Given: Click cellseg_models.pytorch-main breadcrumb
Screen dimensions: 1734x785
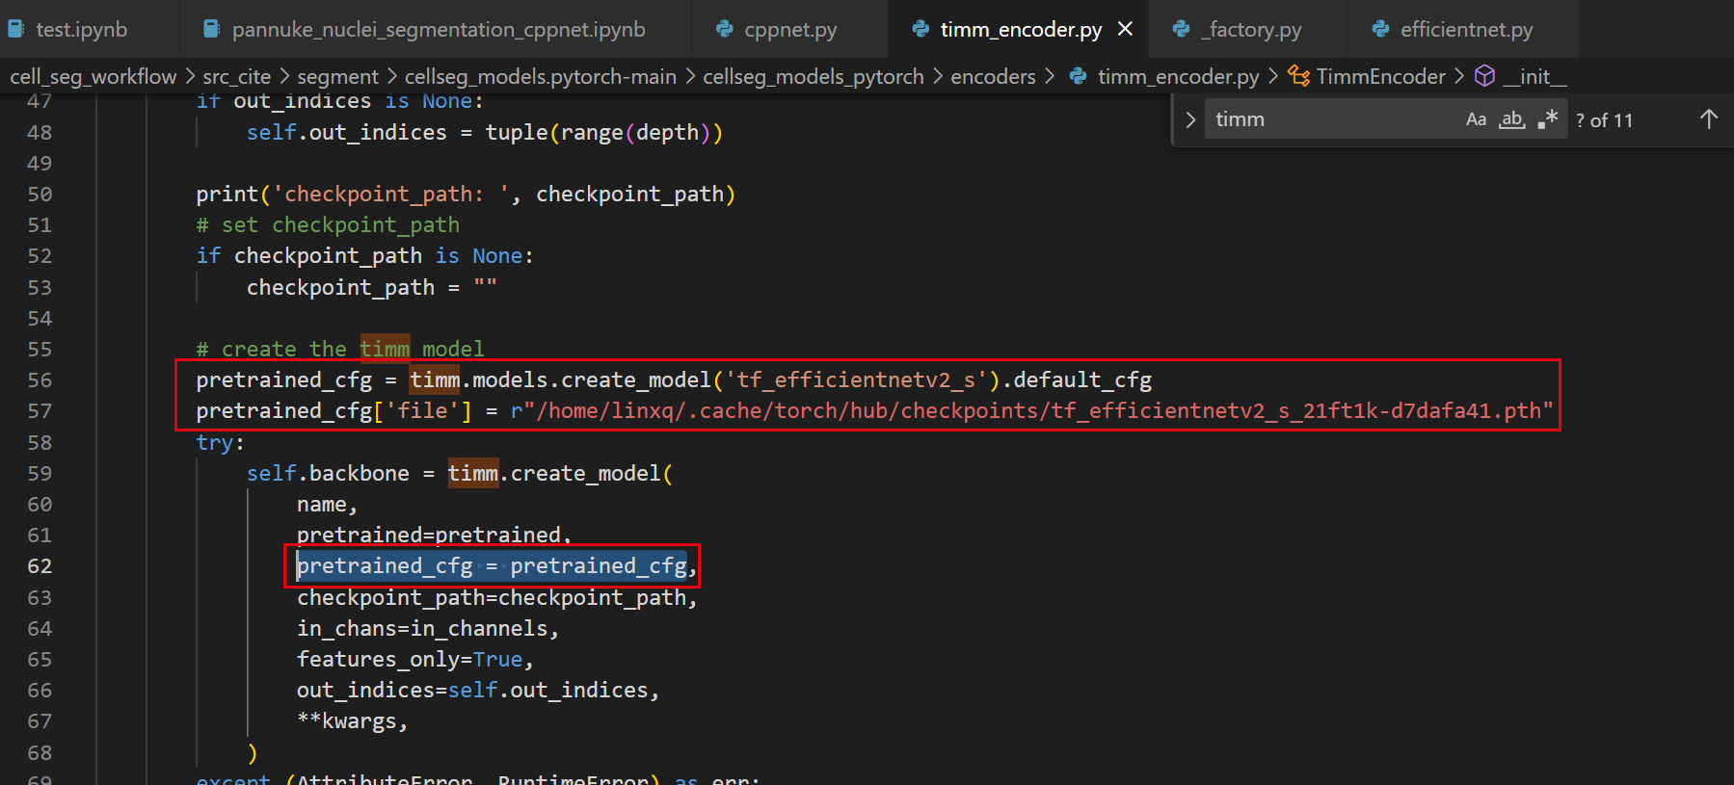Looking at the screenshot, I should (x=540, y=76).
